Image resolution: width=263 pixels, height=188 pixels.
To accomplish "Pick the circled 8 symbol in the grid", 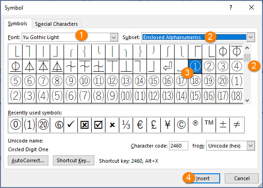I will [57, 81].
